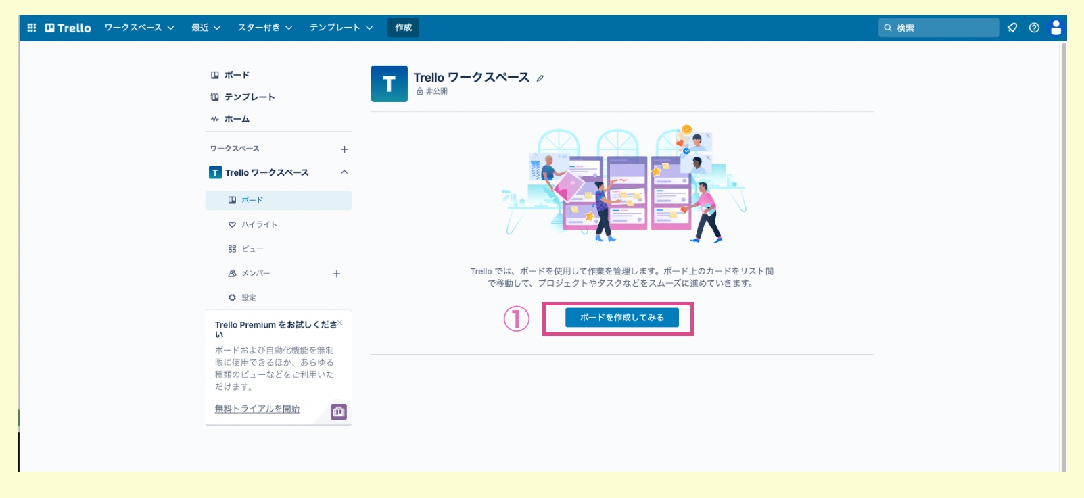Open the workspace ボード sub-item
The width and height of the screenshot is (1084, 498).
(x=279, y=201)
